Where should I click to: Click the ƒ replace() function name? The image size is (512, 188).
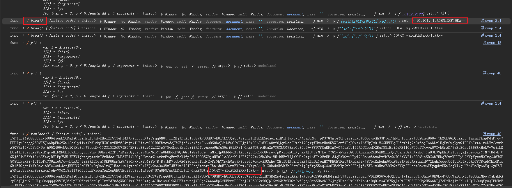[38, 134]
